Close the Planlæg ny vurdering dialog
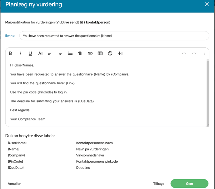The width and height of the screenshot is (215, 189). tap(207, 4)
